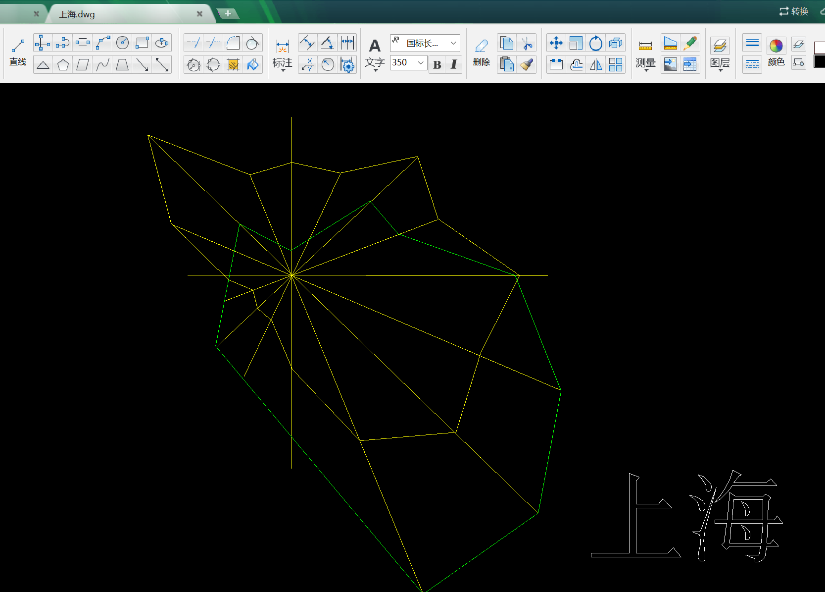Select the scale tool
The height and width of the screenshot is (592, 825).
(576, 43)
